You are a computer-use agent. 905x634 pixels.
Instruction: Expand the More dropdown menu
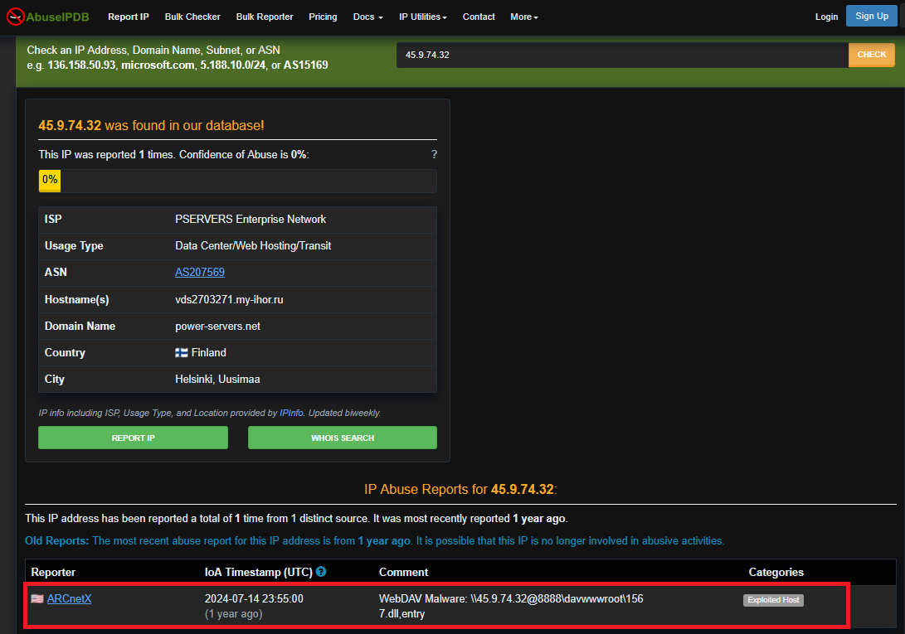[x=523, y=17]
